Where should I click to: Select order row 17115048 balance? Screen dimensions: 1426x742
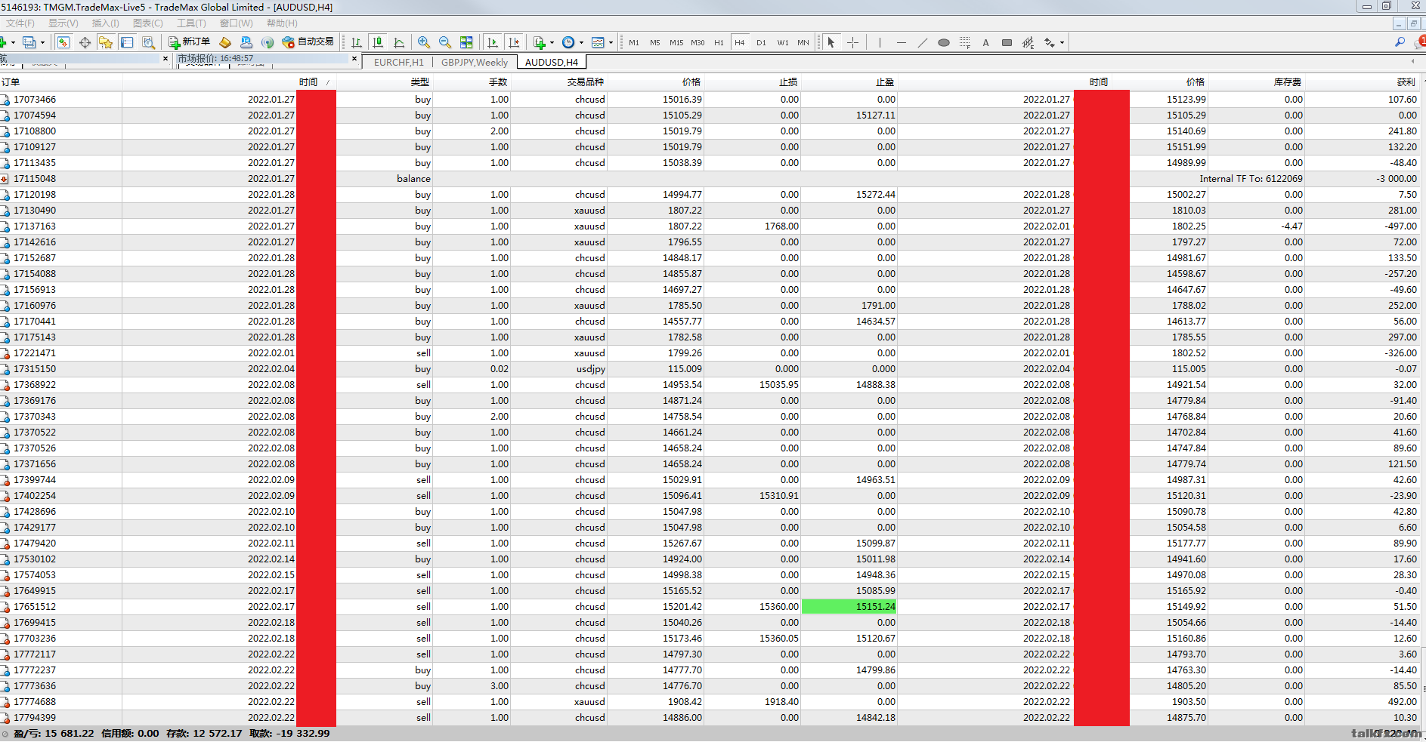click(709, 178)
